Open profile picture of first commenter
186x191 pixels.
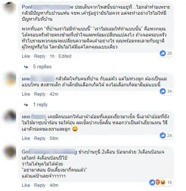click(x=10, y=7)
